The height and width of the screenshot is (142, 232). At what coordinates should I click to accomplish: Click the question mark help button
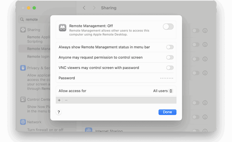point(59,112)
